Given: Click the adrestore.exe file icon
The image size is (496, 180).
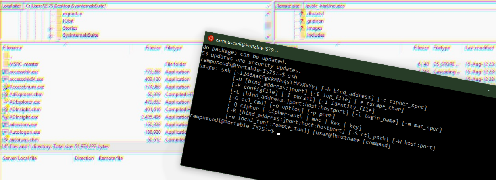Looking at the screenshot, I should (5, 124).
